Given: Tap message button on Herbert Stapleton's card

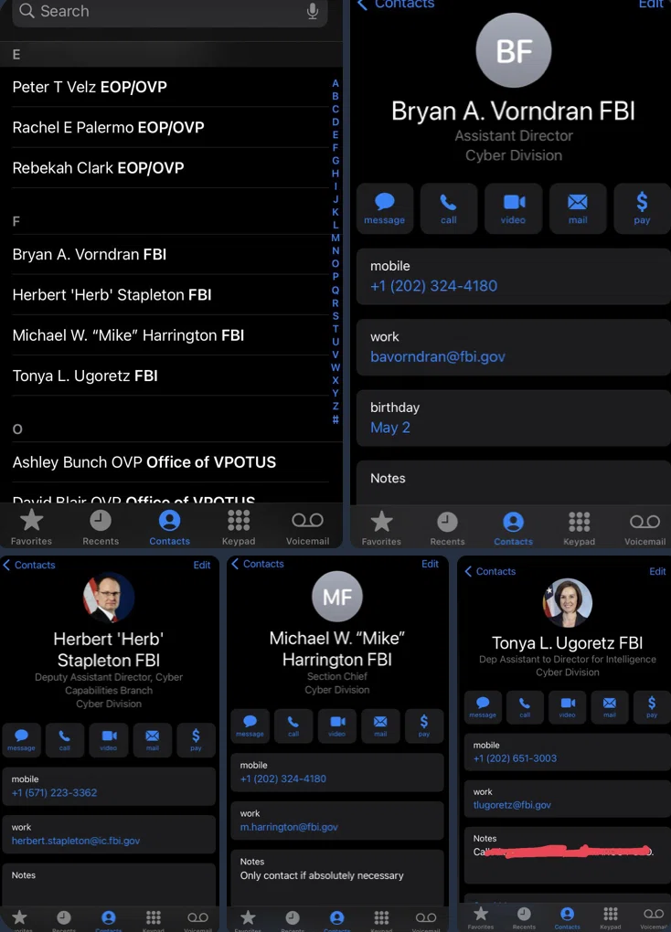Looking at the screenshot, I should [x=21, y=740].
